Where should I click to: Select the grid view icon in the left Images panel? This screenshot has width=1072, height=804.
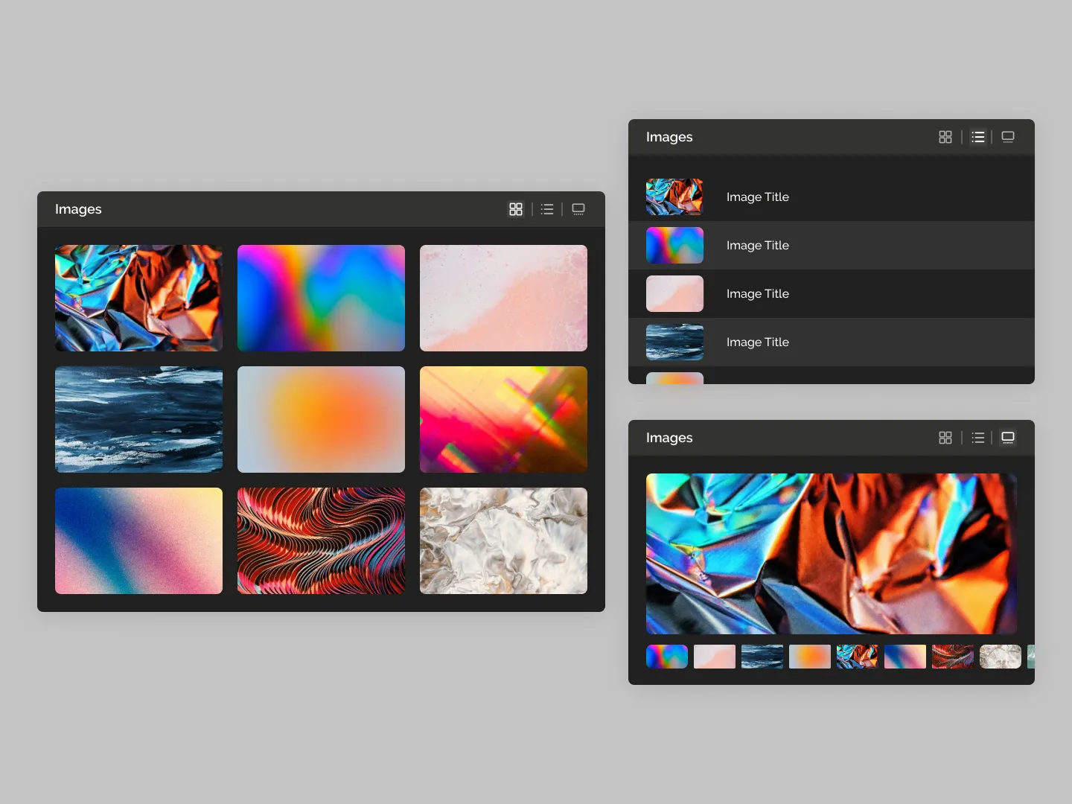[516, 209]
